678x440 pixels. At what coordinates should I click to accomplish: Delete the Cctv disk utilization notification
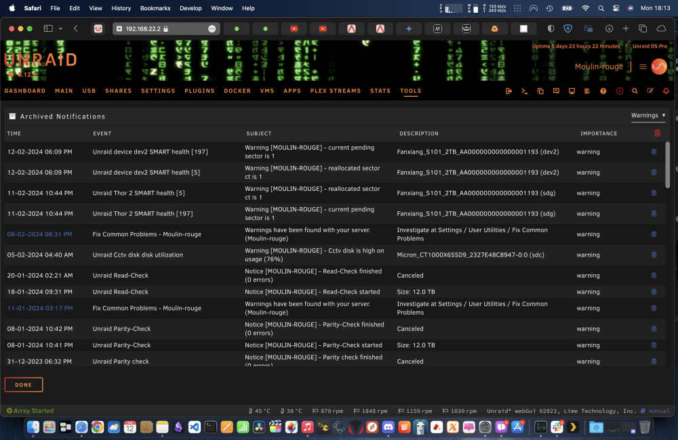click(x=654, y=255)
